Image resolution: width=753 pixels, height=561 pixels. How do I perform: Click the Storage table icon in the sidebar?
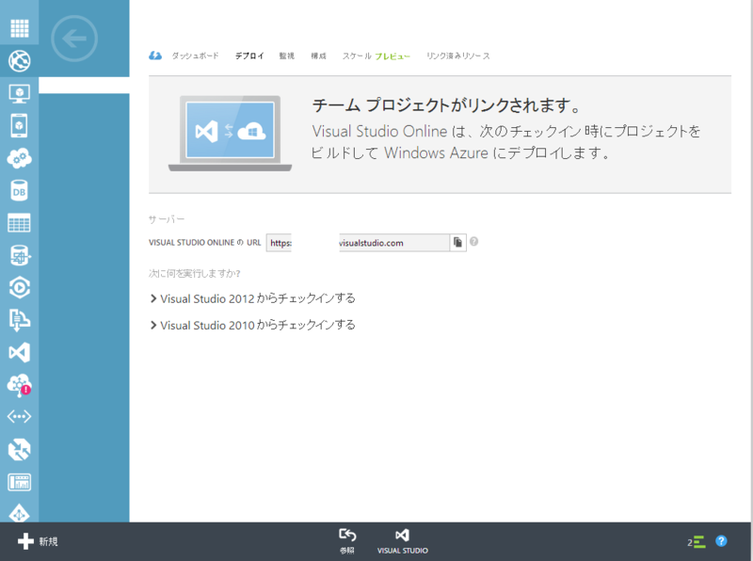[x=19, y=222]
